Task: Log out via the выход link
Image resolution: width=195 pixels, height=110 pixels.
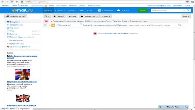Action: point(187,5)
